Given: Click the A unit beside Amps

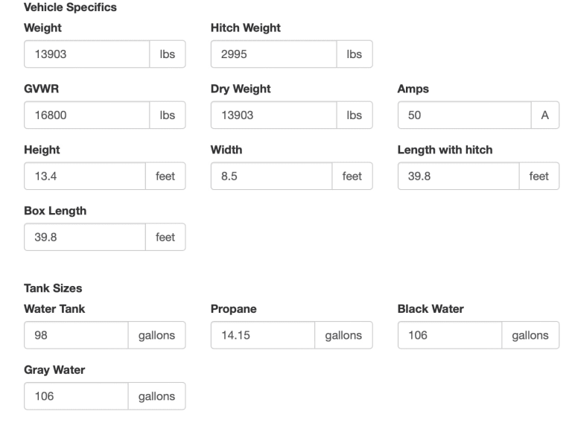Looking at the screenshot, I should click(x=544, y=115).
